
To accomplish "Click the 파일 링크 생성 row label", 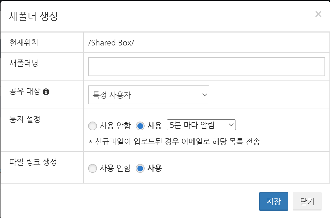I will (33, 162).
